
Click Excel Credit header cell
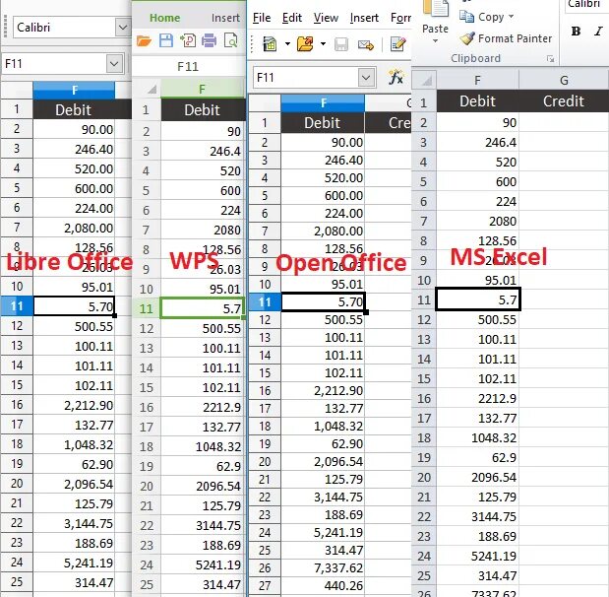(564, 101)
